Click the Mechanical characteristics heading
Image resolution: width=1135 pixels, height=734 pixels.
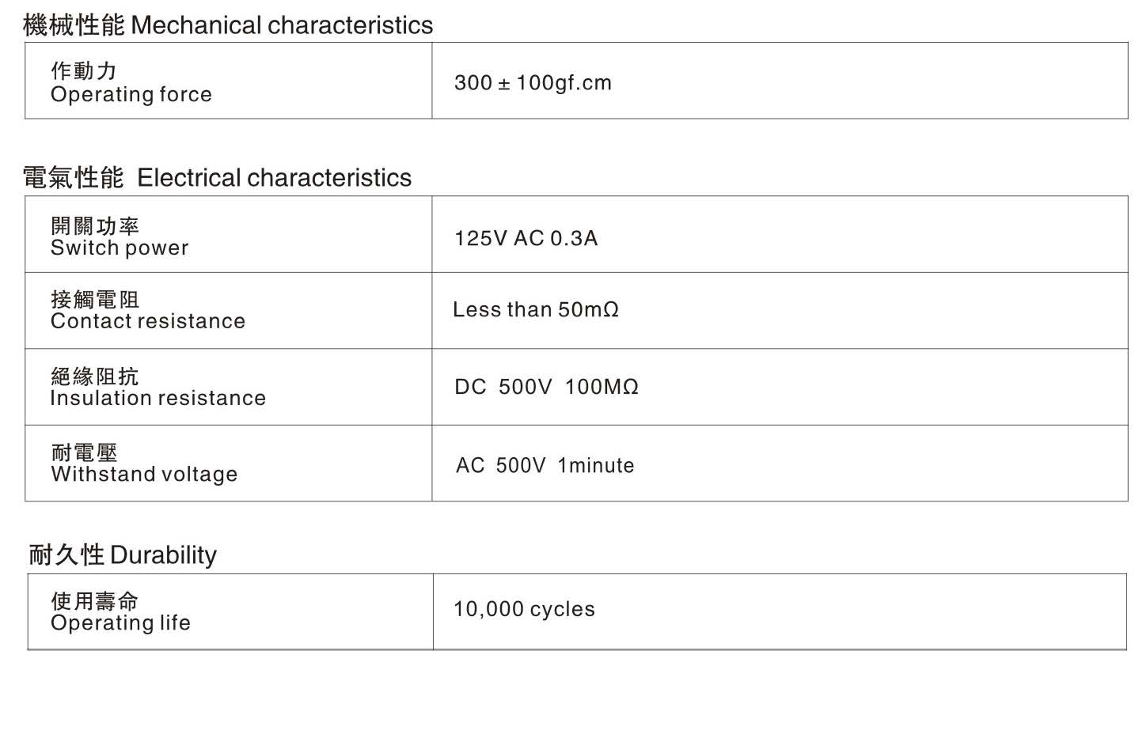tap(228, 25)
